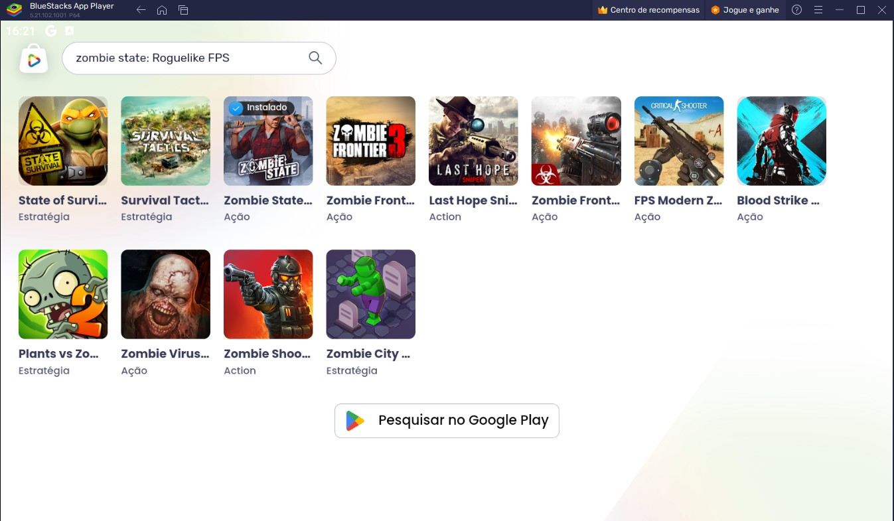Click the 16:21 clock text

click(x=20, y=31)
